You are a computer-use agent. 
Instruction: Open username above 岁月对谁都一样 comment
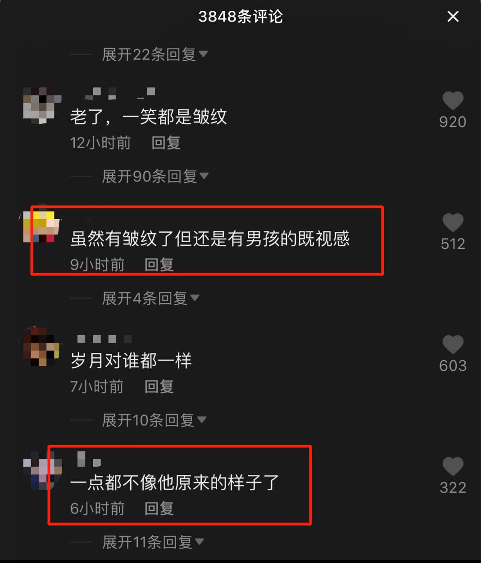(x=104, y=338)
